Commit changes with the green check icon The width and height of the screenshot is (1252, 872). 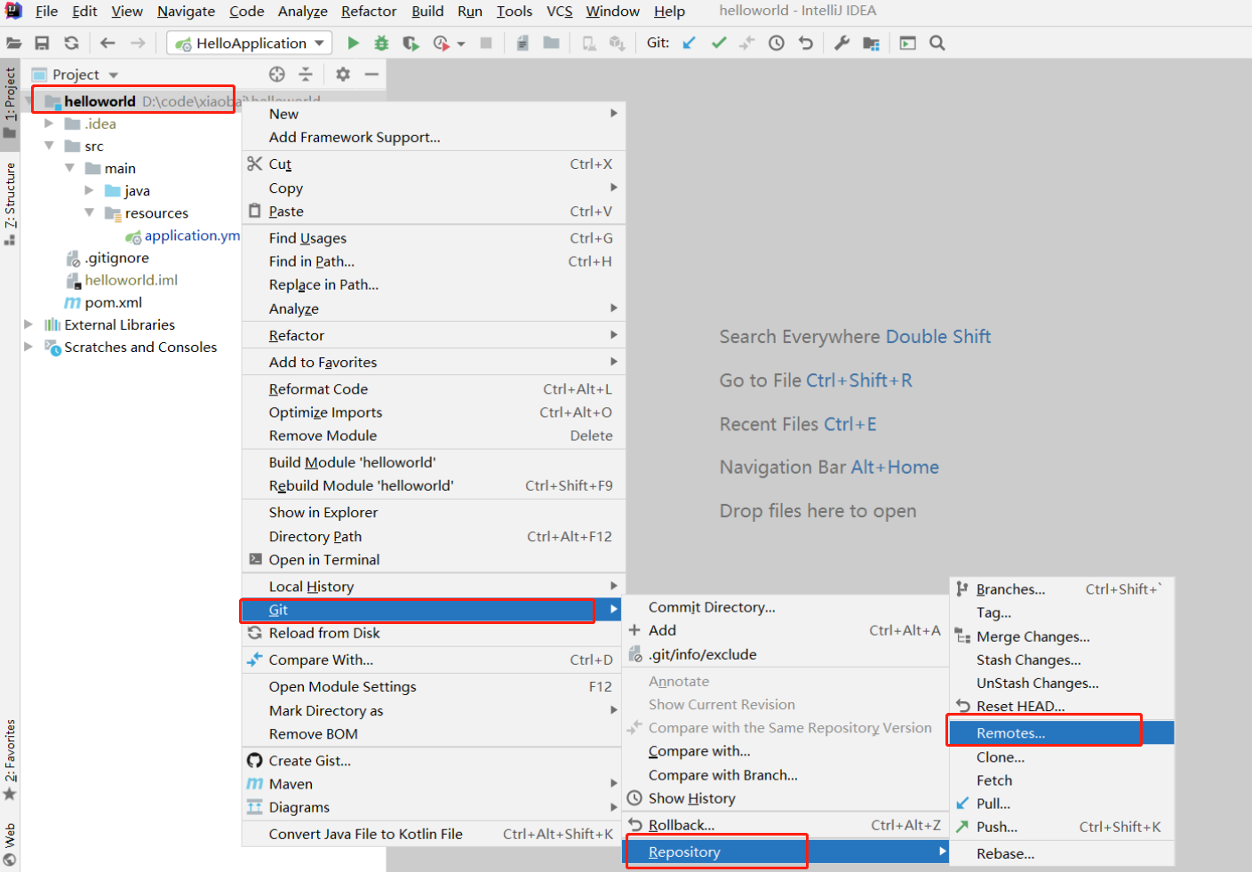pos(719,43)
